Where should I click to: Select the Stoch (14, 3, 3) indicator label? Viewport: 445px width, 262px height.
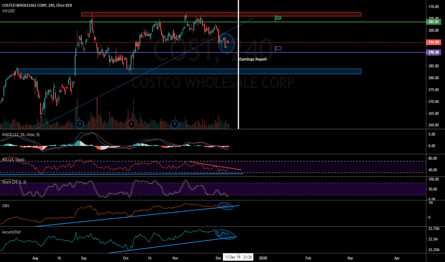[x=14, y=182]
